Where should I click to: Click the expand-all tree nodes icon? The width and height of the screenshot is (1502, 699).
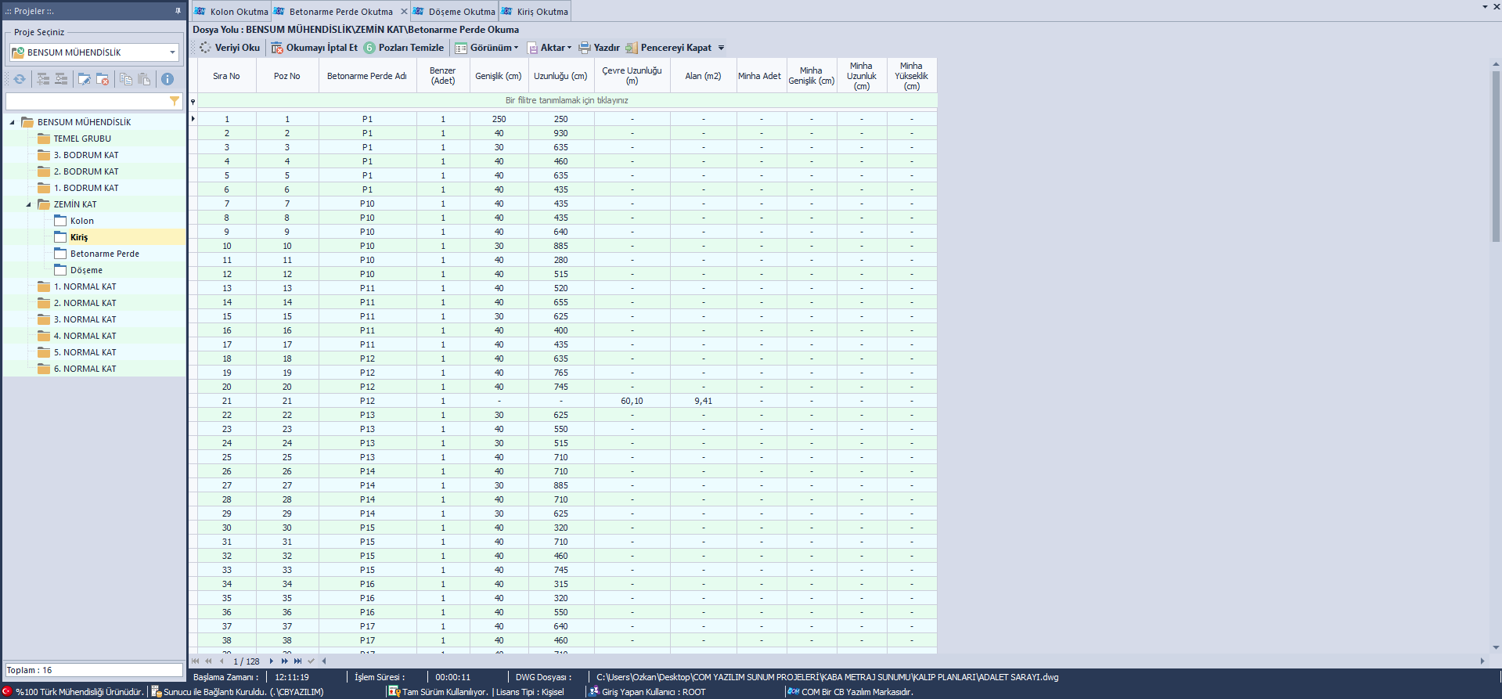(x=43, y=79)
